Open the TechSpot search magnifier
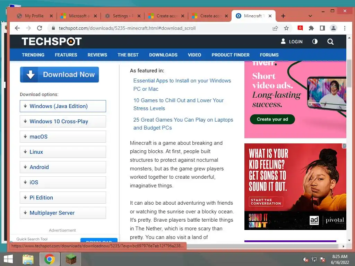The image size is (355, 266). tap(330, 42)
